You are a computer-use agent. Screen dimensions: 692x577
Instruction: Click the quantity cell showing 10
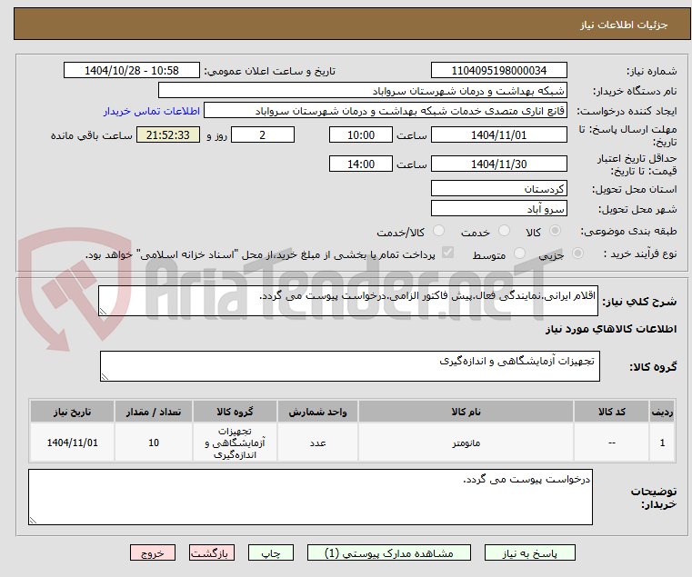pos(154,443)
